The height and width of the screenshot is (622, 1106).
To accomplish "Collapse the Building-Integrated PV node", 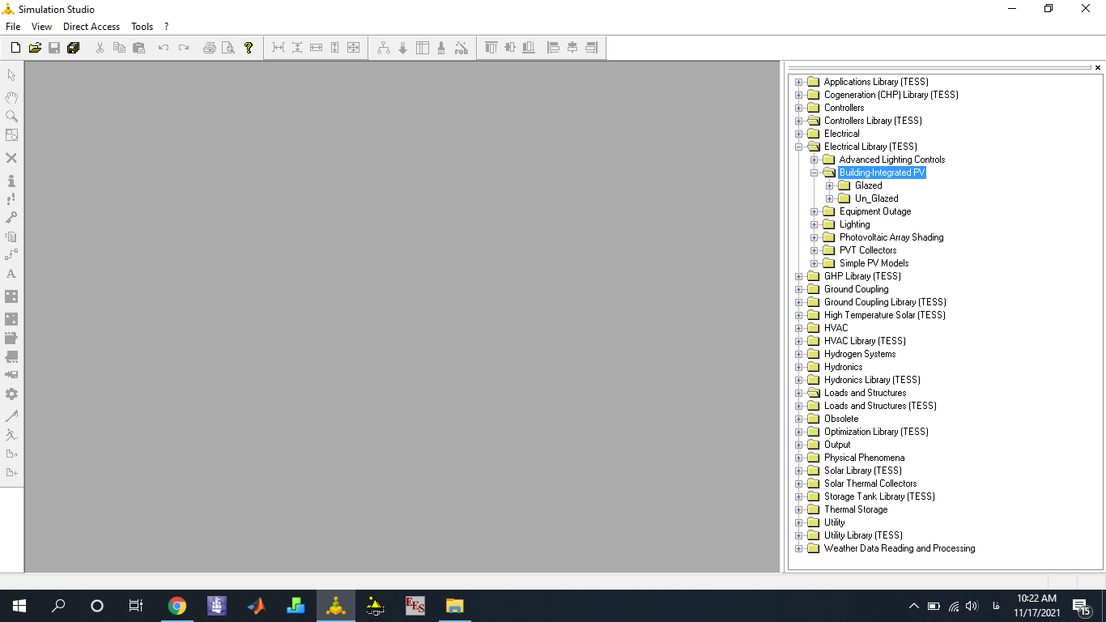I will tap(815, 173).
